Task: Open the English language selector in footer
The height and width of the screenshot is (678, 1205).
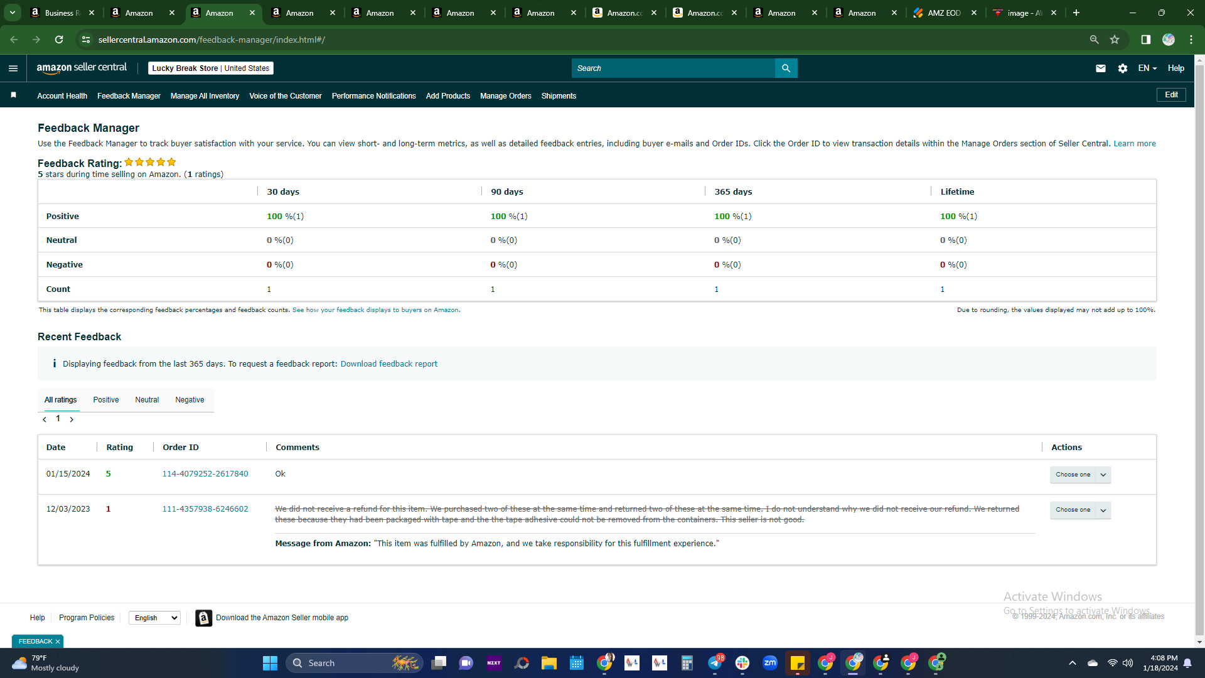Action: coord(154,618)
